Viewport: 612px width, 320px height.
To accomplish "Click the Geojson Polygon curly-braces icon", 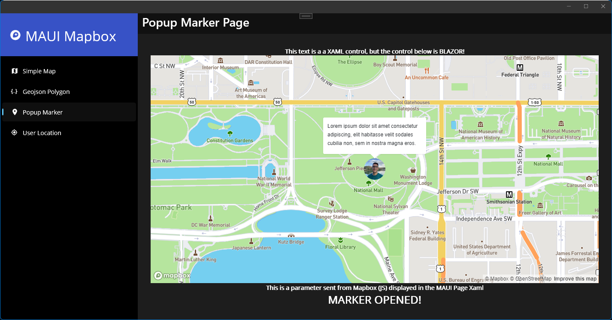I will 13,91.
